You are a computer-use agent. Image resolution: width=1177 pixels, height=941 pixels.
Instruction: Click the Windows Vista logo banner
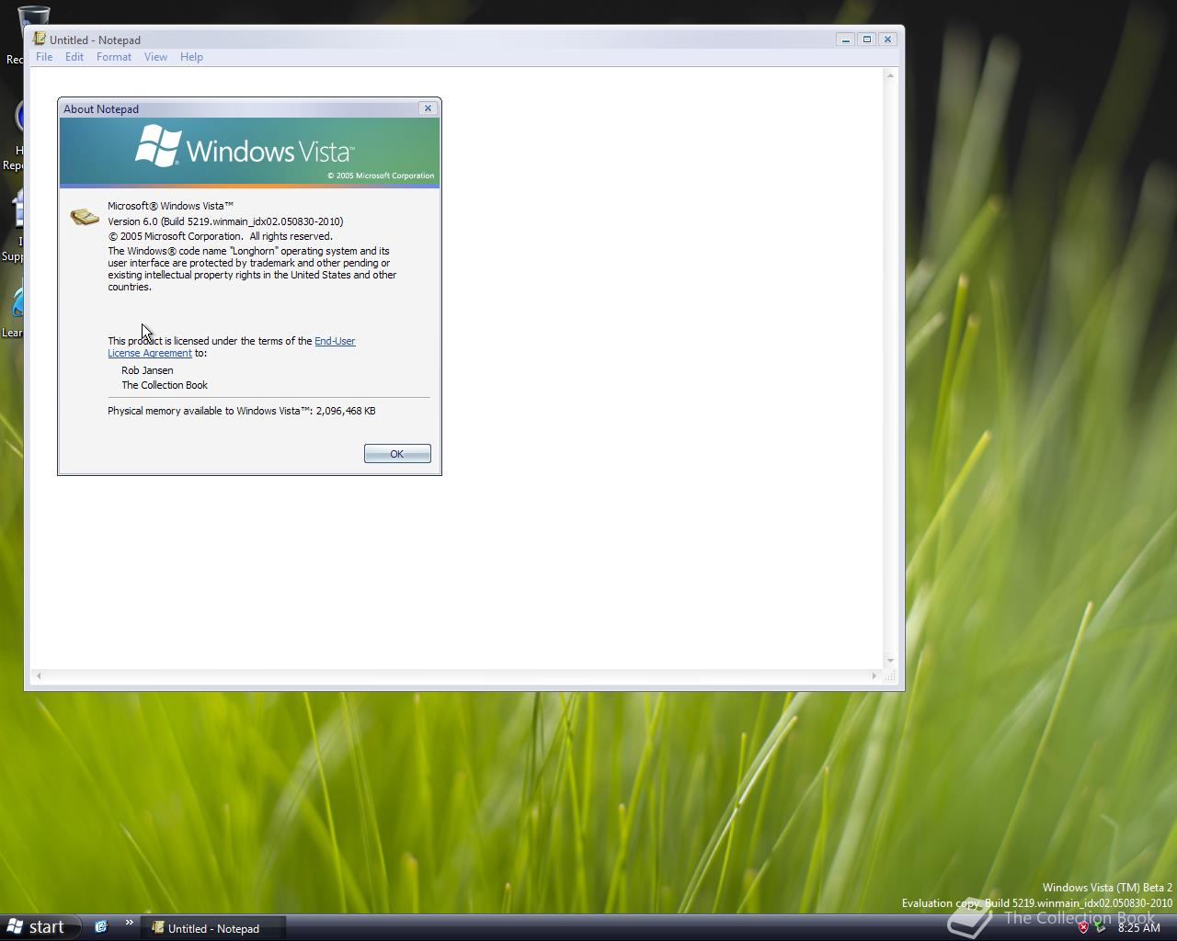click(249, 152)
